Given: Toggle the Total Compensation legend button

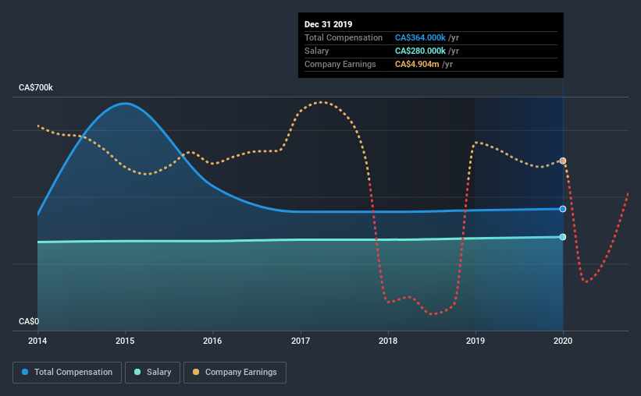Looking at the screenshot, I should (67, 373).
